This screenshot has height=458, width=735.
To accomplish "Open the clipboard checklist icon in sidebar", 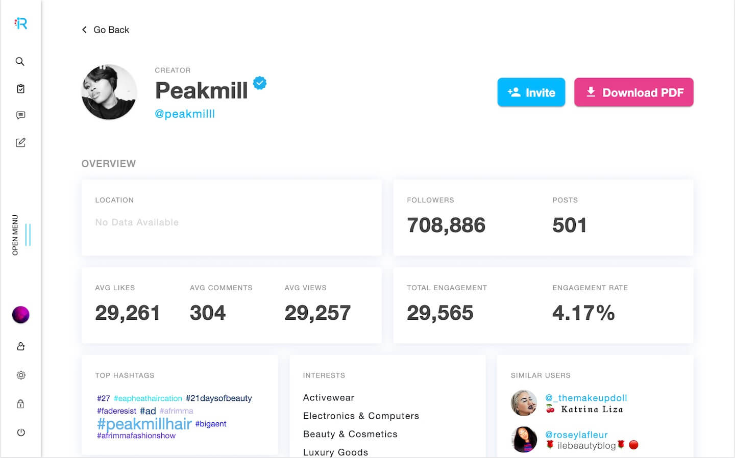I will pos(20,89).
